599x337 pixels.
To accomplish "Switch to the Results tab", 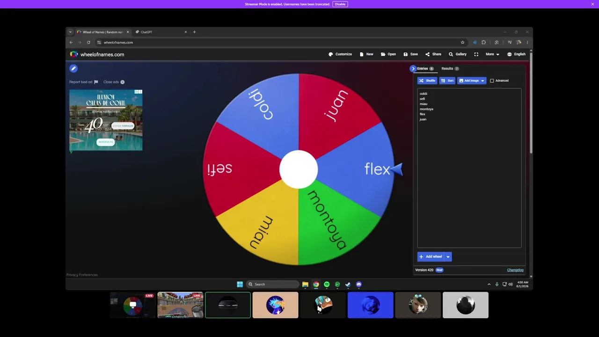I will (x=450, y=69).
